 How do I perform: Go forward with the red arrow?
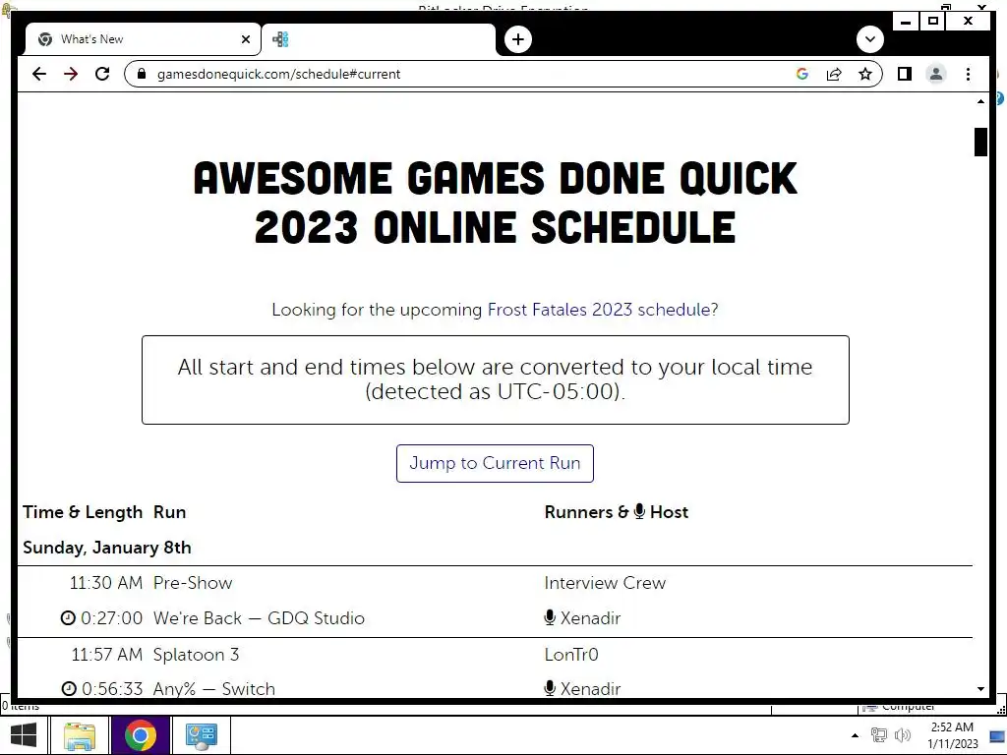pos(71,74)
